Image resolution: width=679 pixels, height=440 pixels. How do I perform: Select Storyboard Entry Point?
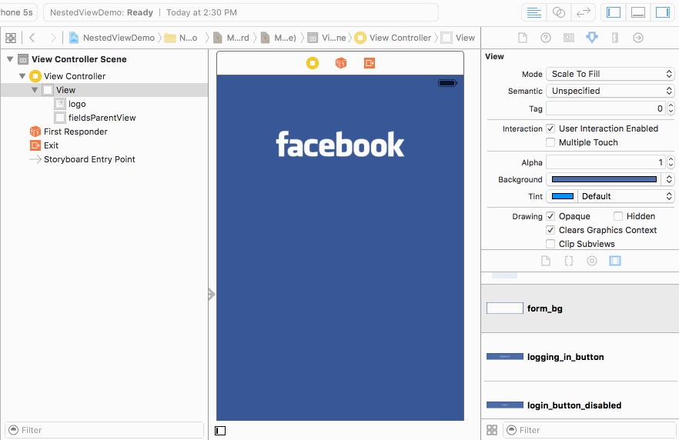click(x=82, y=159)
